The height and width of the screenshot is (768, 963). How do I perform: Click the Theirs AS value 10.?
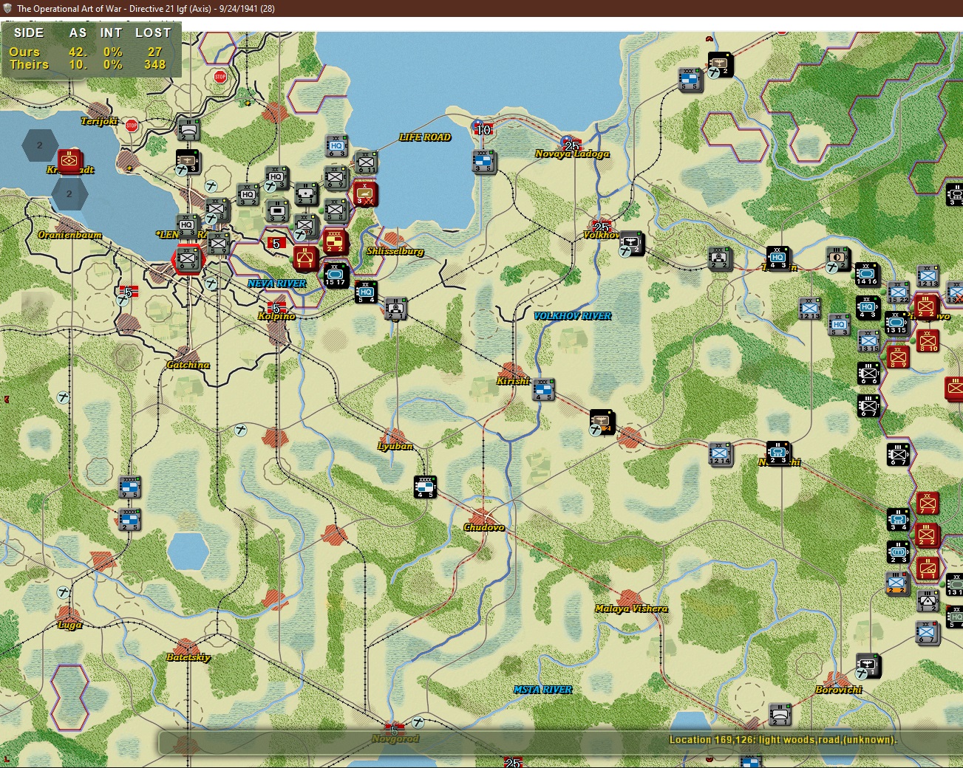click(x=78, y=64)
